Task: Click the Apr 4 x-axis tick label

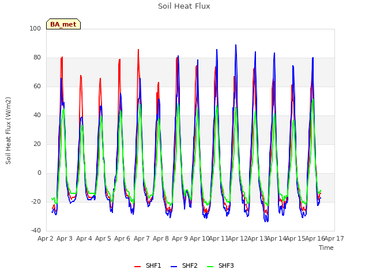Action: (84, 238)
